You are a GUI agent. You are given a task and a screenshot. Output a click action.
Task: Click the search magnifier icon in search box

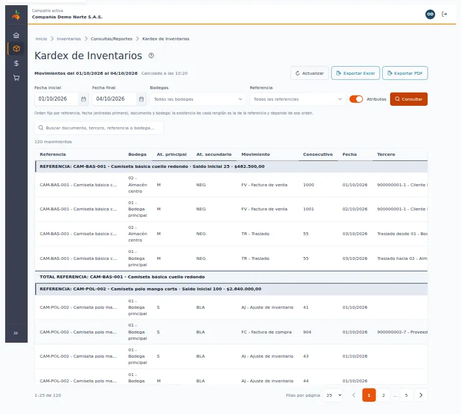[41, 128]
